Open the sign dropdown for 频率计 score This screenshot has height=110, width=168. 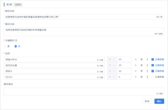point(112,71)
